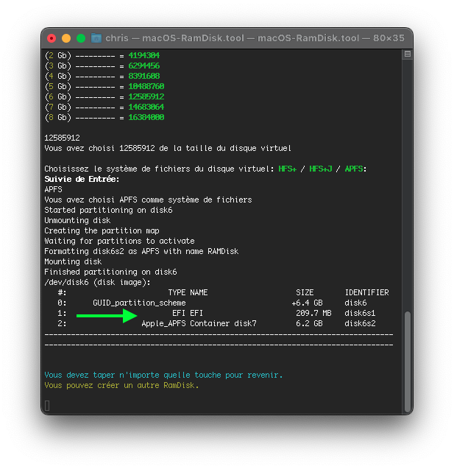Image resolution: width=454 pixels, height=469 pixels.
Task: Click the green value 4194304
Action: tap(144, 55)
